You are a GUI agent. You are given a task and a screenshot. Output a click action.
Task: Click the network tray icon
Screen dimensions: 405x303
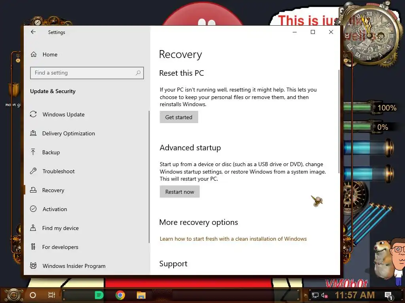[315, 295]
